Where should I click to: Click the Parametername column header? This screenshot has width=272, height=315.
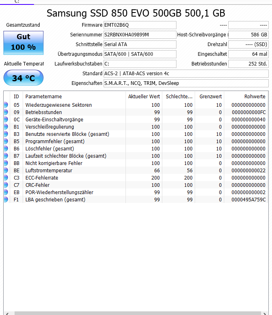click(x=74, y=96)
